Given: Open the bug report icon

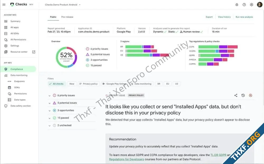Looking at the screenshot, I should pyautogui.click(x=237, y=5).
